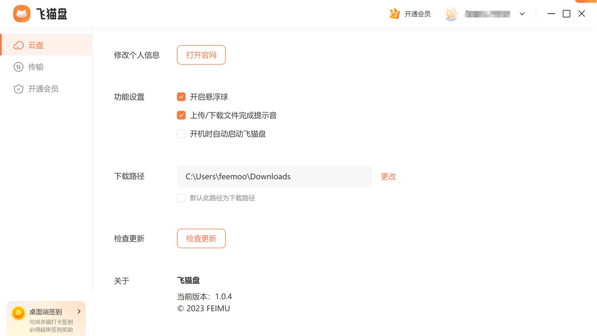
Task: Open the account dropdown arrow
Action: click(522, 14)
